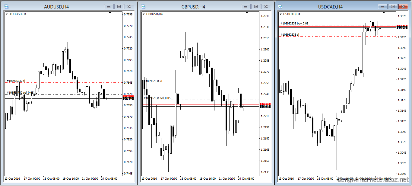The image size is (412, 186).
Task: Click chart shift triangle marker on AUDUSD chart
Action: click(x=110, y=12)
